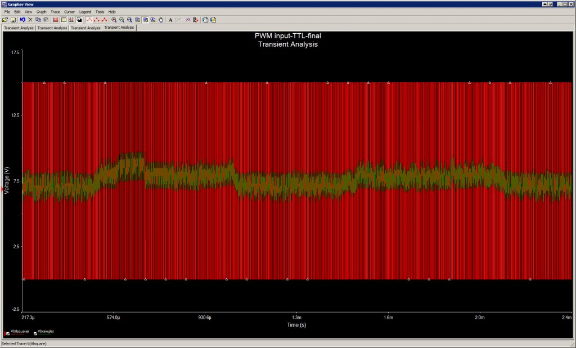Copy the graph to clipboard
This screenshot has height=348, width=576.
coord(38,20)
